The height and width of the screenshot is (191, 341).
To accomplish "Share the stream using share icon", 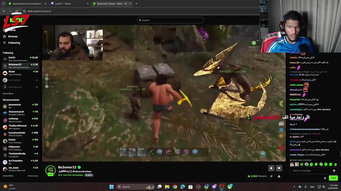I will 271,176.
